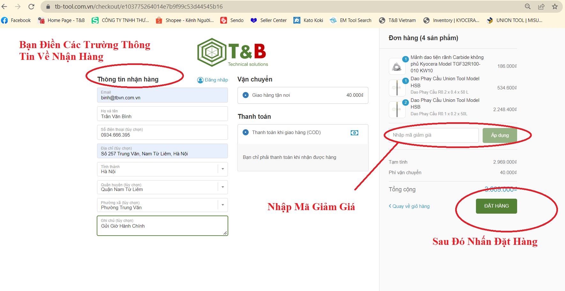Screen dimensions: 565x291
Task: Select the Giao hàng tận nơi shipping option
Action: click(245, 95)
